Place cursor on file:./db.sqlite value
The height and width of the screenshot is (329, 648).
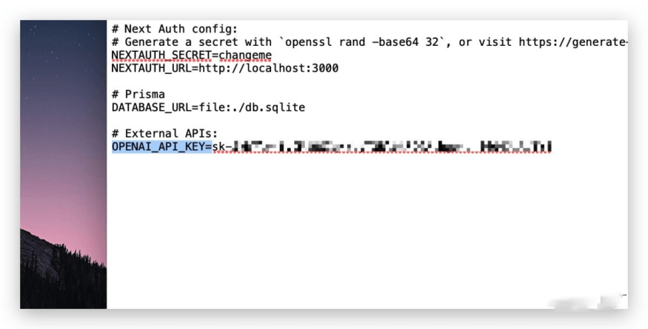pyautogui.click(x=252, y=107)
